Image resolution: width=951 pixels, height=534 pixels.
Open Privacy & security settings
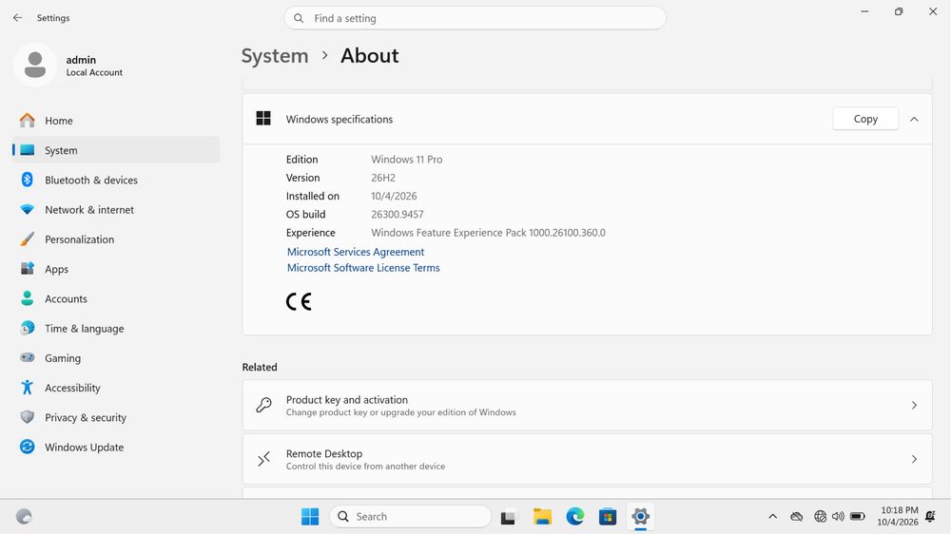[116, 418]
